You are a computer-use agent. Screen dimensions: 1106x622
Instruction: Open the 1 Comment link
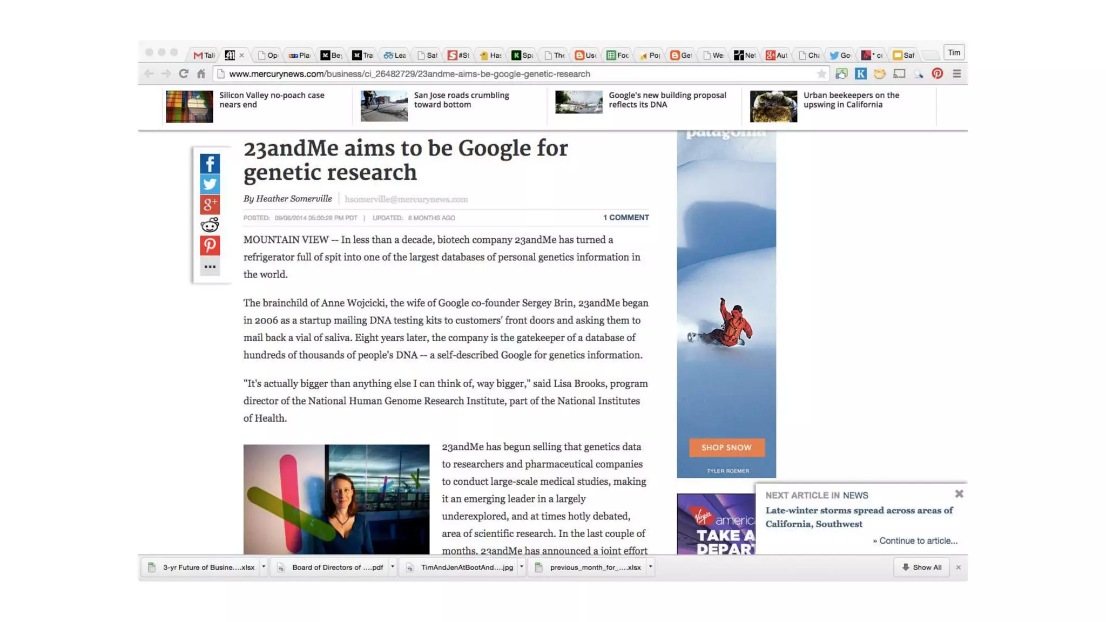625,217
